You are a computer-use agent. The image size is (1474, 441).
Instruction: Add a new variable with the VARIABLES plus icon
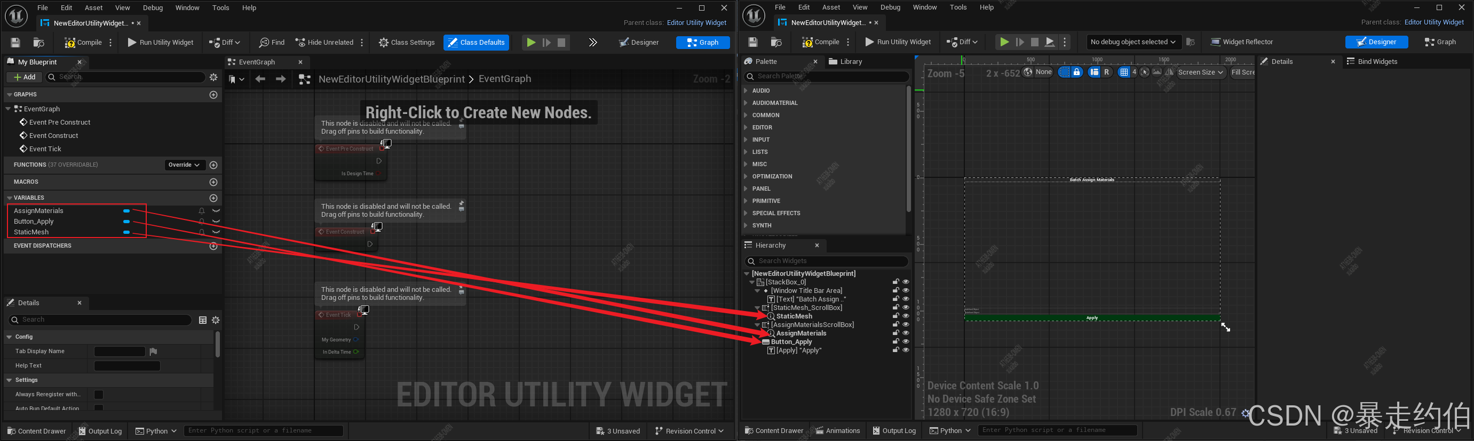point(213,198)
